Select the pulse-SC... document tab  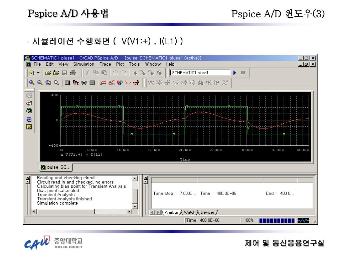click(x=56, y=167)
